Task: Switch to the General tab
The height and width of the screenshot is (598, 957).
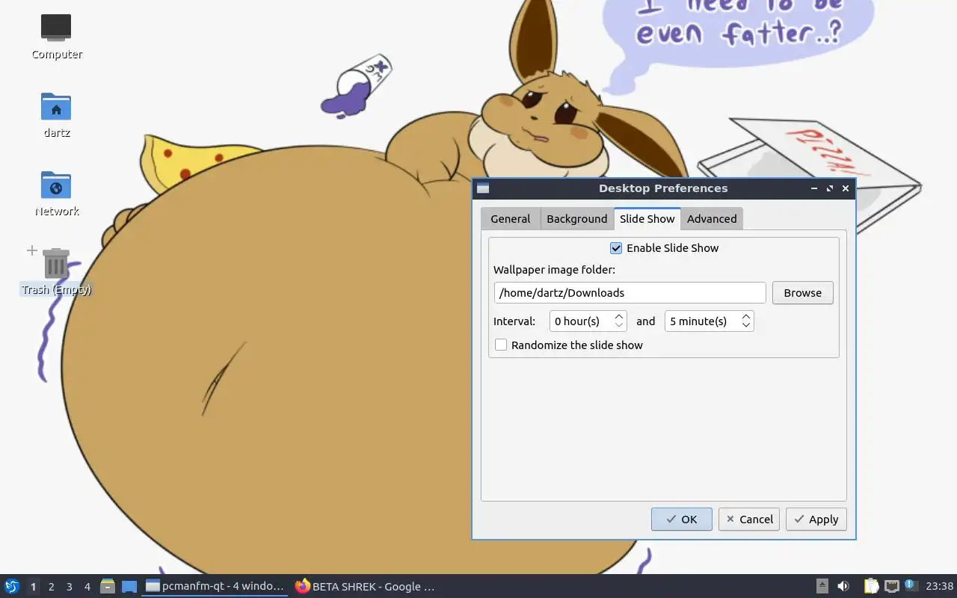Action: coord(511,218)
